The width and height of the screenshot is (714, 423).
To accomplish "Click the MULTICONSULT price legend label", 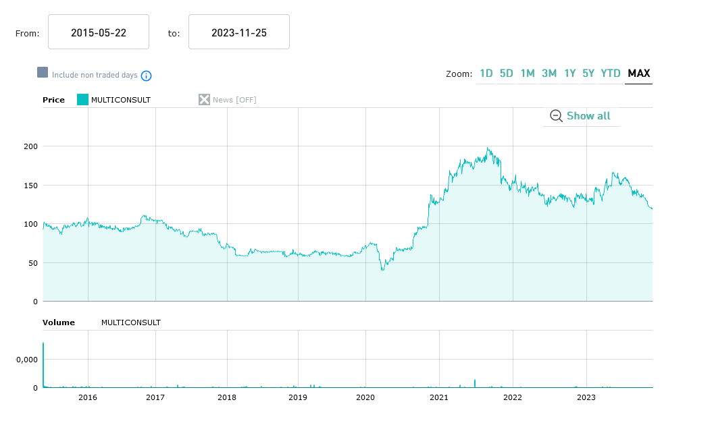I will pos(121,100).
